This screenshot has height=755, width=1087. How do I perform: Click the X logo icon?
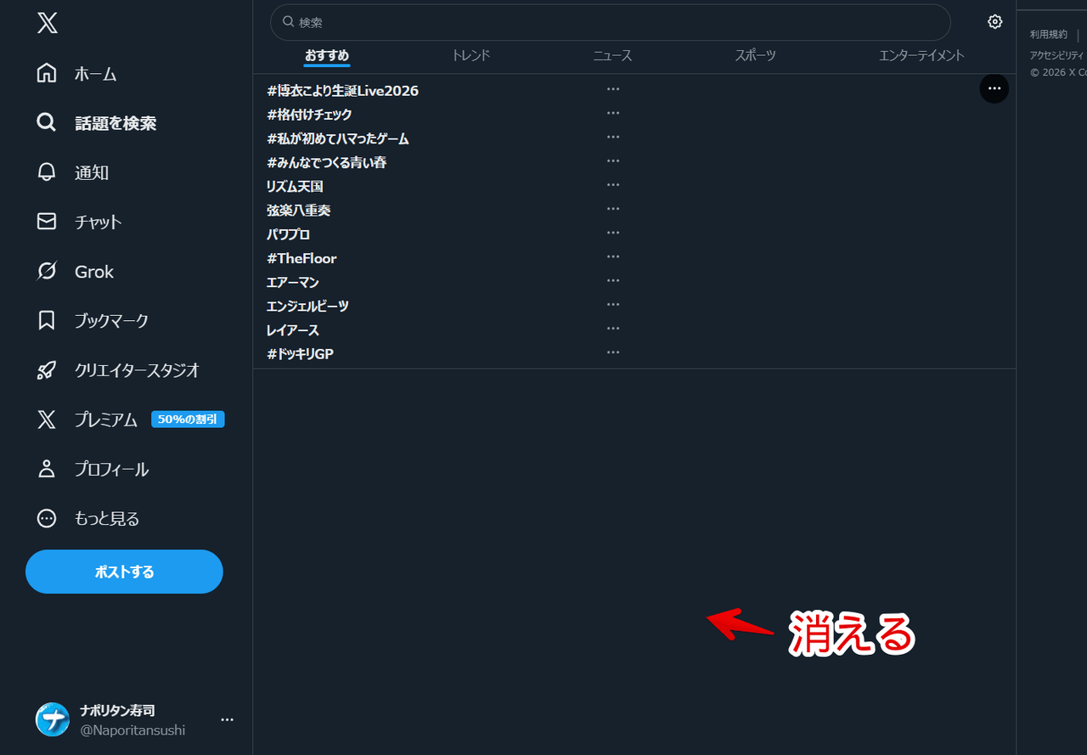click(x=48, y=24)
